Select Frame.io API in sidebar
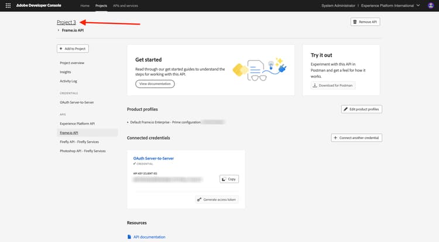The height and width of the screenshot is (242, 439). tap(87, 133)
